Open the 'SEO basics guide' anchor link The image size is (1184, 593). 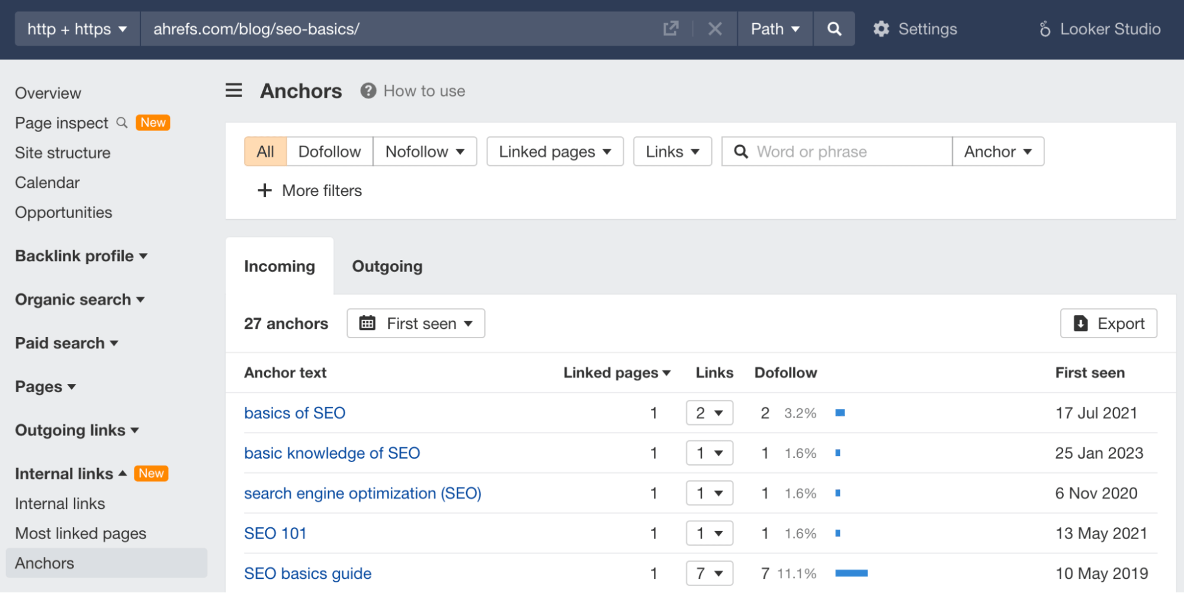click(x=307, y=573)
